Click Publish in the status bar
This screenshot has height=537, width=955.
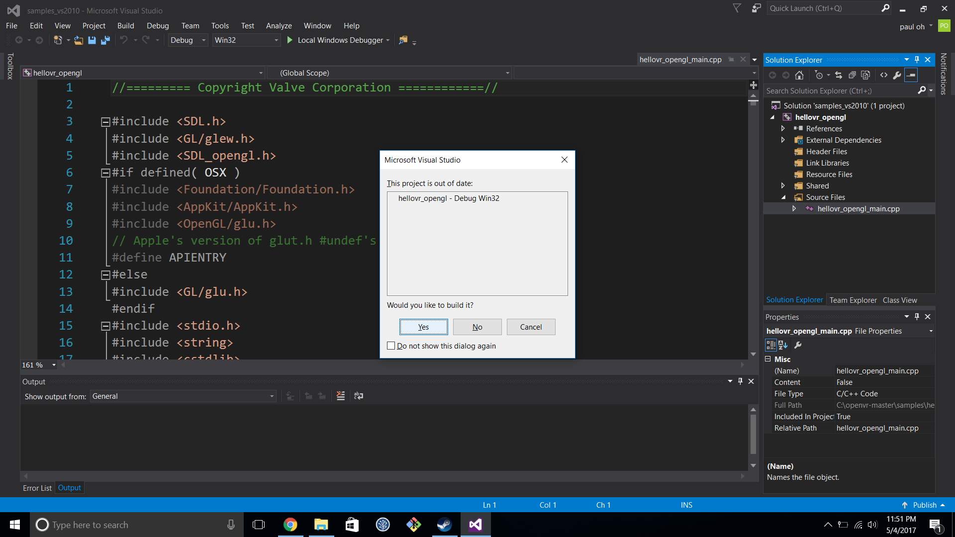[x=923, y=505]
